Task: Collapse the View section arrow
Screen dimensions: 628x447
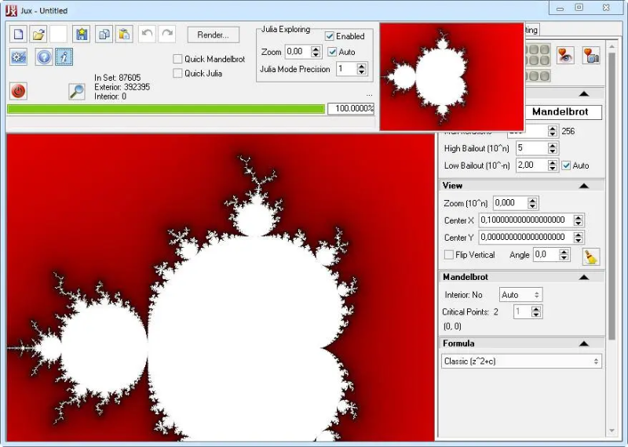Action: coord(583,186)
